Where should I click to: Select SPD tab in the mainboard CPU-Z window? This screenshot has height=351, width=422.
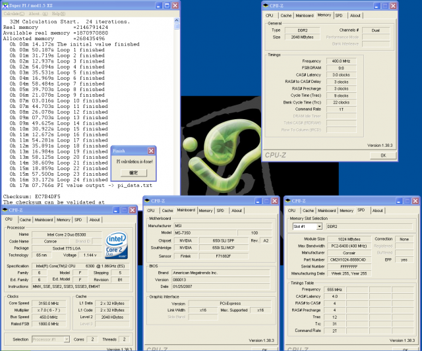pos(220,211)
